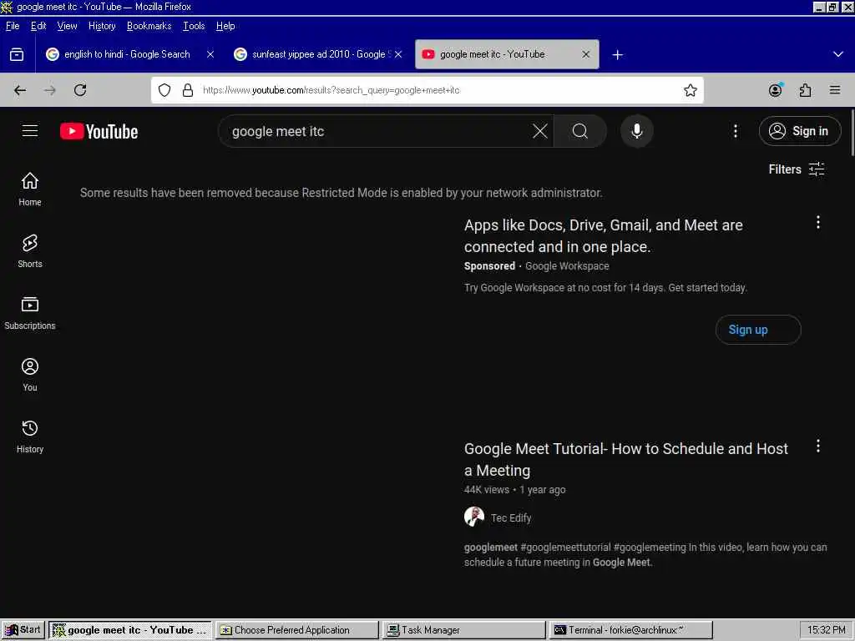Open the Bookmarks menu

149,26
